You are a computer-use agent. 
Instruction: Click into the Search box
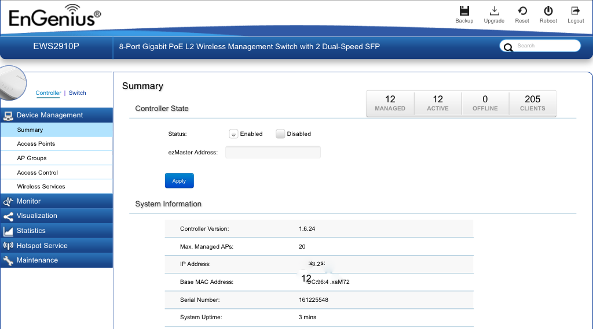[x=540, y=46]
